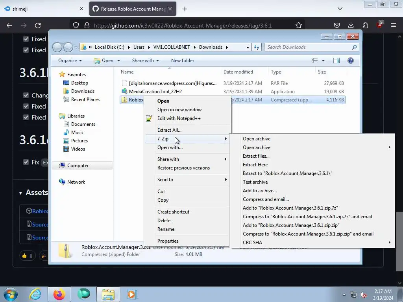Open Firefox hamburger menu

click(x=394, y=25)
